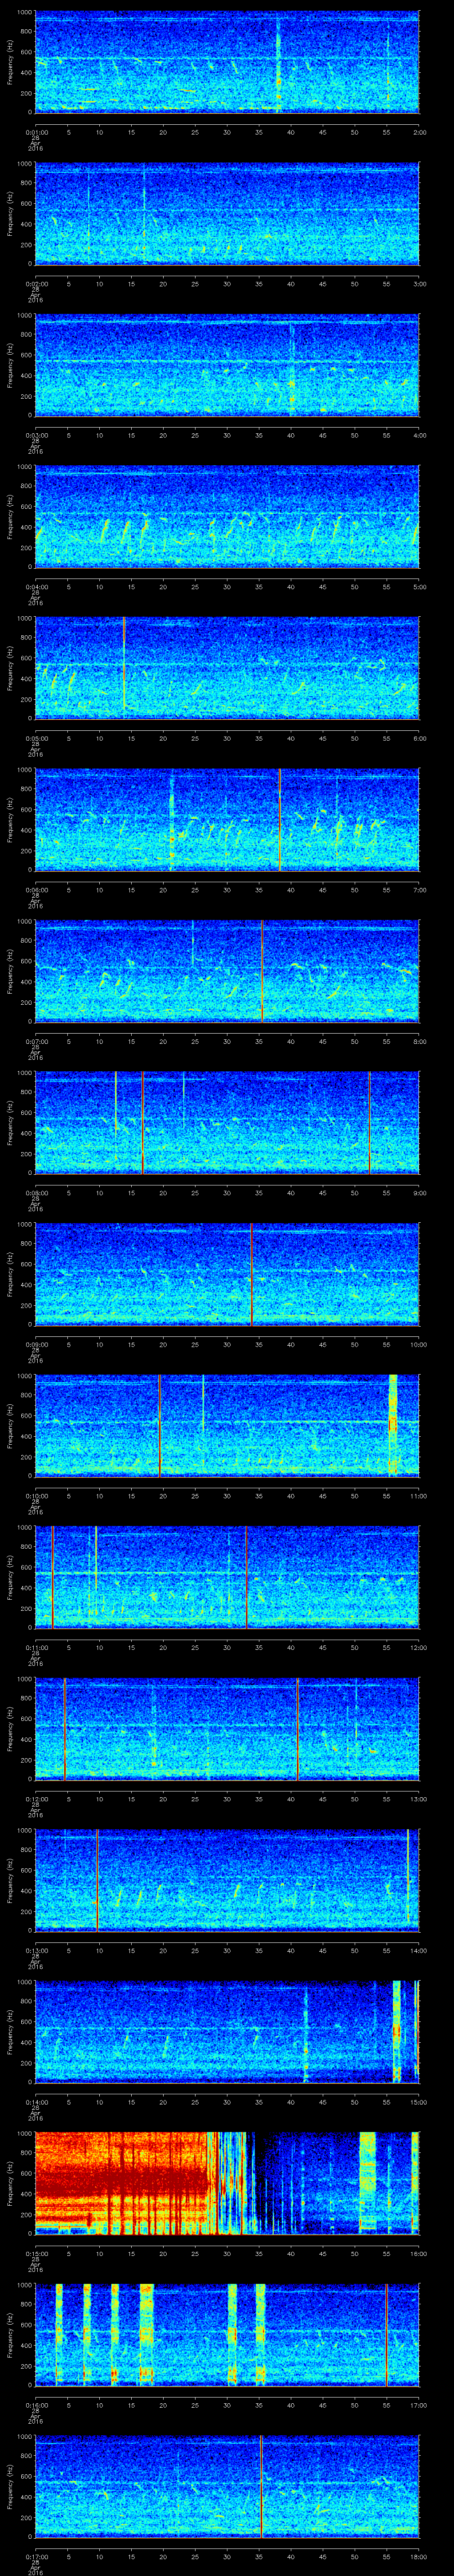The height and width of the screenshot is (2576, 454).
Task: Click the '18:00' end time label
Action: (420, 2555)
